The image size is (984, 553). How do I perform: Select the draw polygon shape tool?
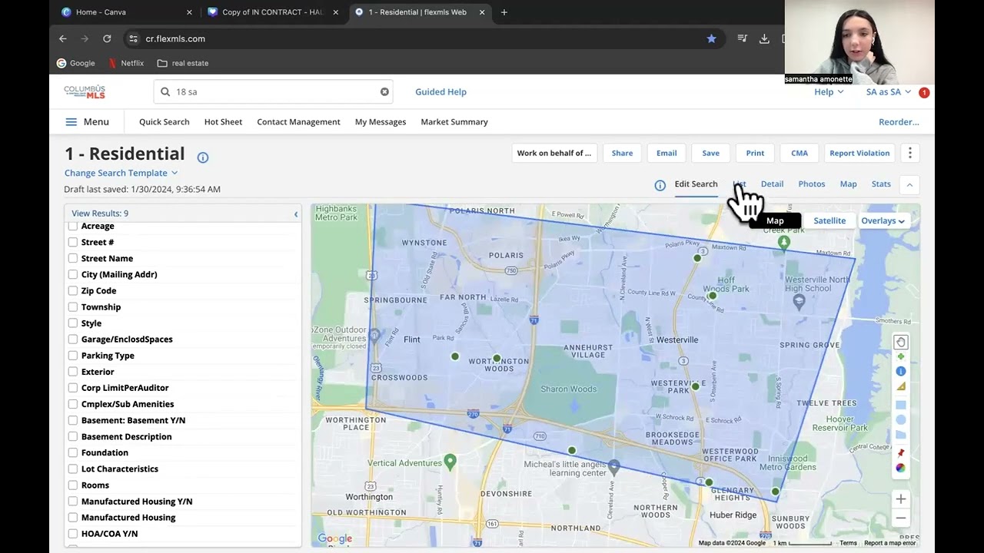901,435
